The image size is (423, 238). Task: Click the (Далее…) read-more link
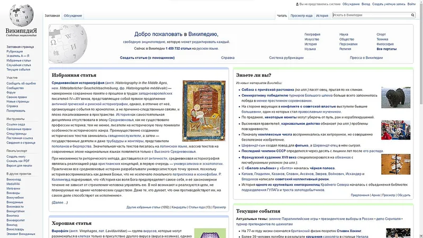(60, 203)
